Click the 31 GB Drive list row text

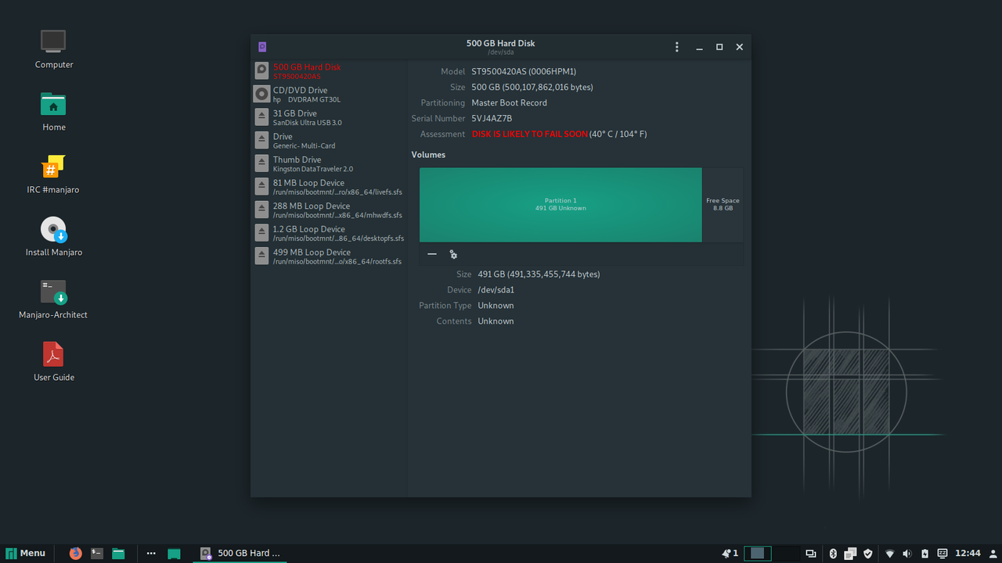(294, 113)
